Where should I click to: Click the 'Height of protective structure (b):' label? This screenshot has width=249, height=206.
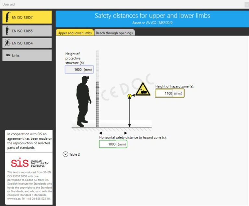coord(75,58)
